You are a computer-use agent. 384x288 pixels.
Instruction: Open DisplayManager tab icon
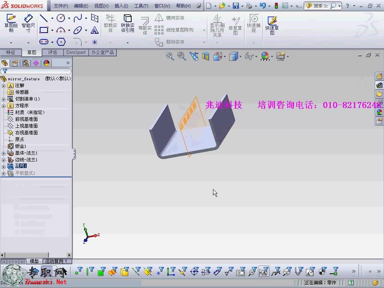click(x=46, y=63)
